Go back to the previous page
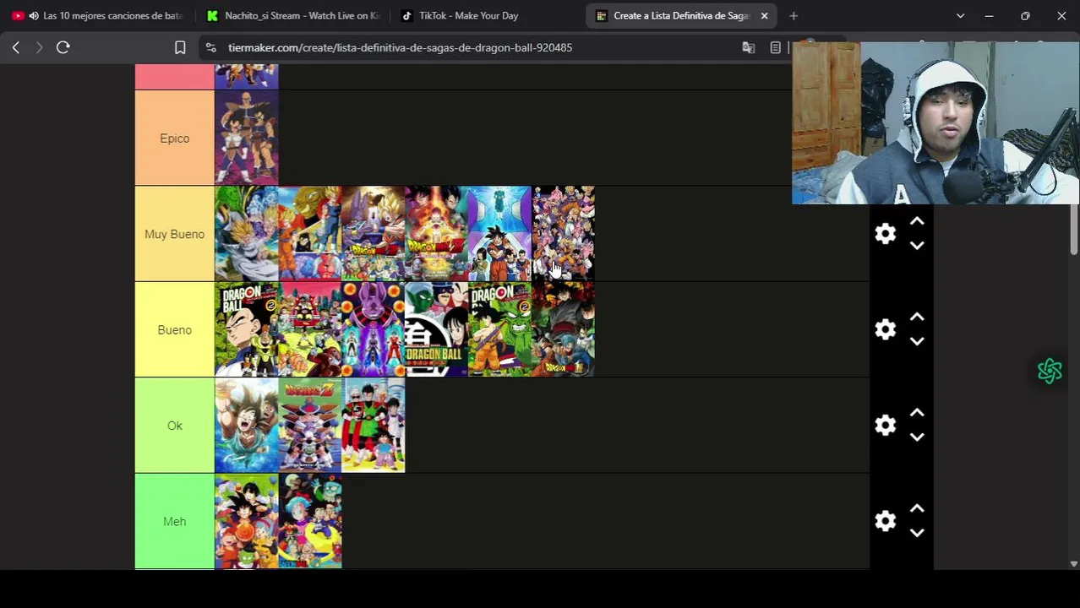The width and height of the screenshot is (1080, 608). (x=16, y=48)
